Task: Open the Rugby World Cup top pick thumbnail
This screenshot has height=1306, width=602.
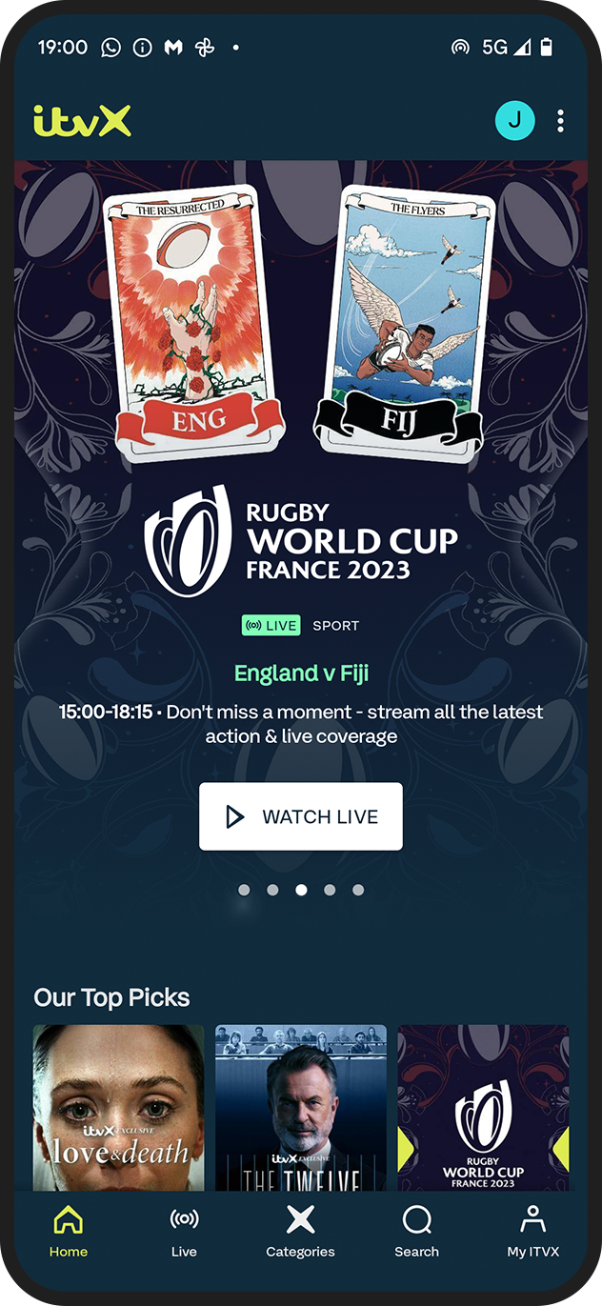Action: tap(483, 1108)
